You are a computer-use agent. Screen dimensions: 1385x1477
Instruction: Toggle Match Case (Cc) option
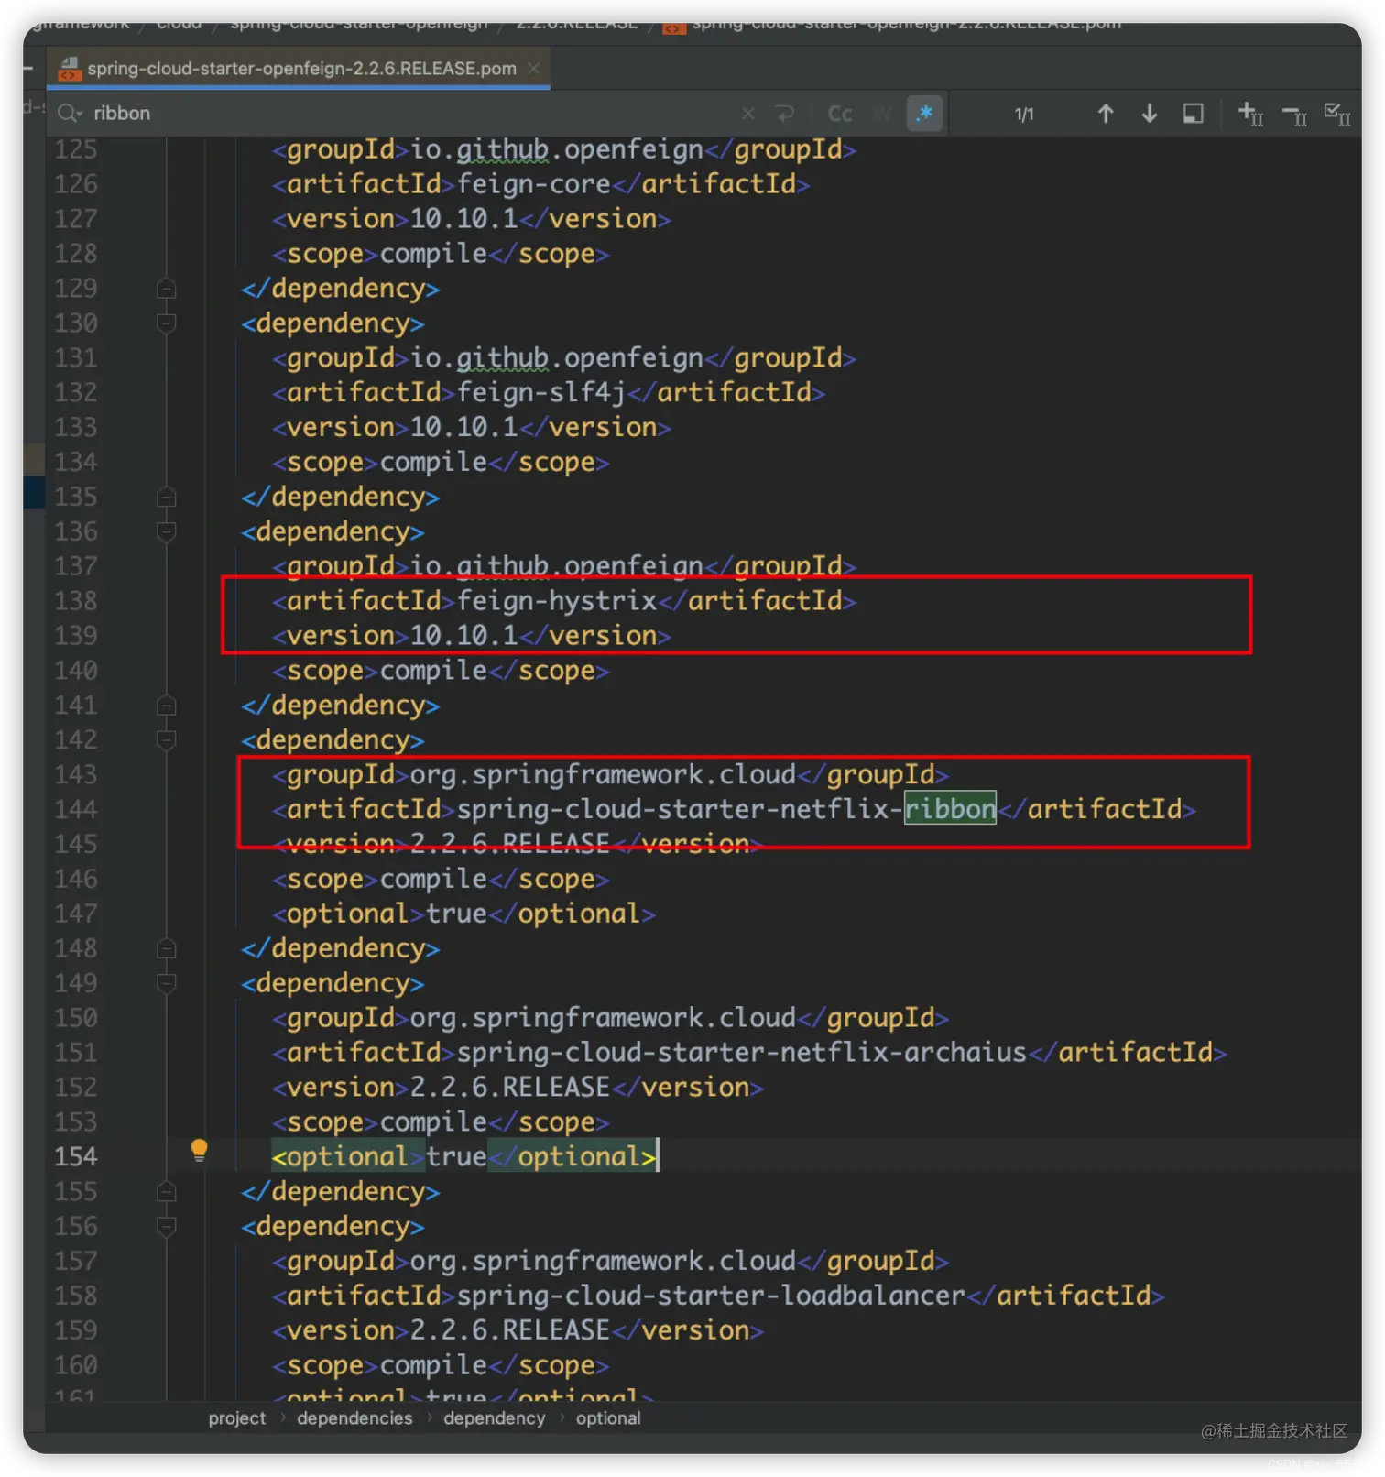840,114
